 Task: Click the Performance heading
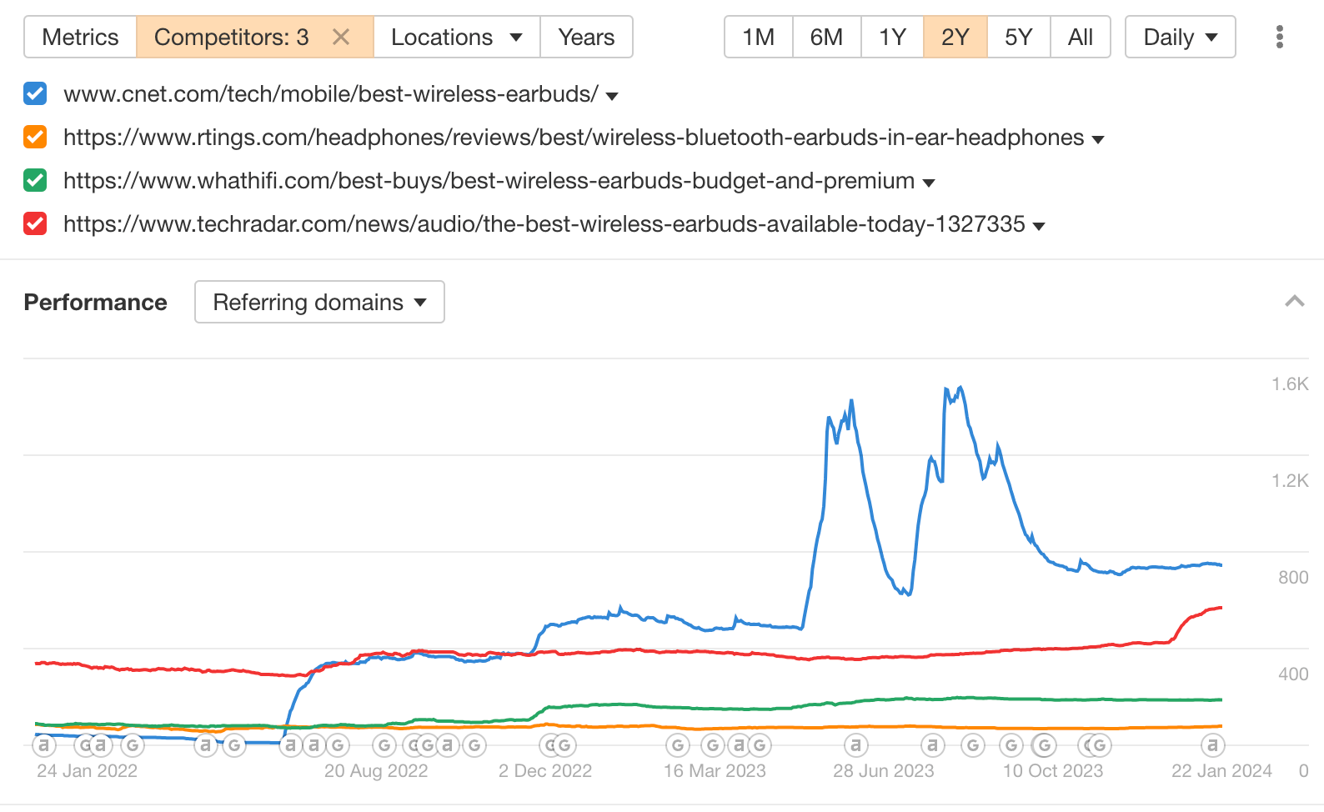95,302
